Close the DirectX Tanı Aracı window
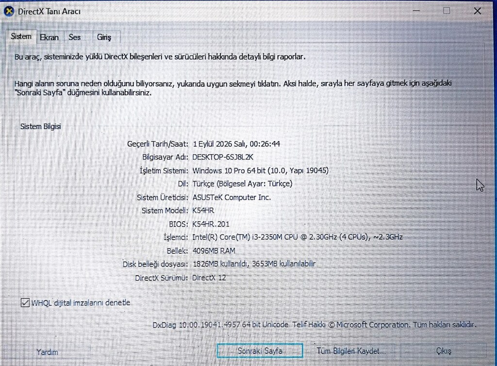Screen dimensions: 497x366 point(478,11)
